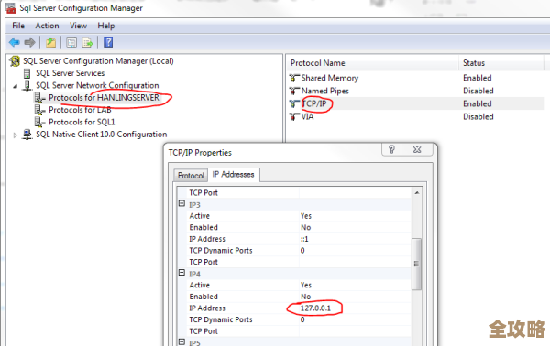Click IP3 IP Address value ::1
Image resolution: width=550 pixels, height=346 pixels.
(304, 239)
